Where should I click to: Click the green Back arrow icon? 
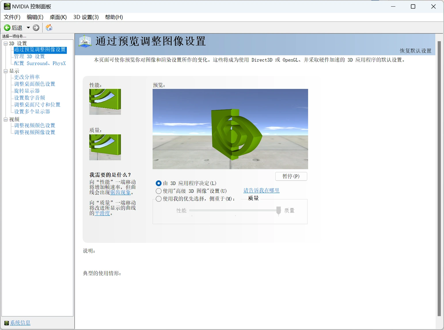pos(7,28)
